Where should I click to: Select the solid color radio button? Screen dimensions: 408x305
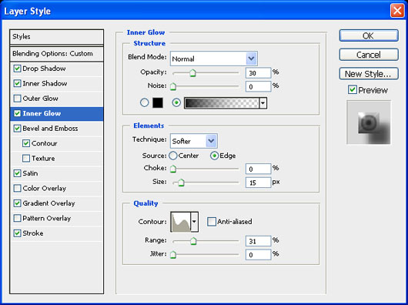[145, 102]
